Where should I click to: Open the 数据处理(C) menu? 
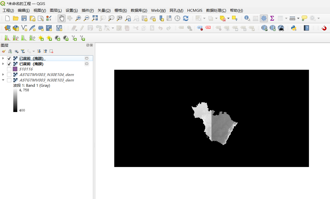pyautogui.click(x=216, y=10)
